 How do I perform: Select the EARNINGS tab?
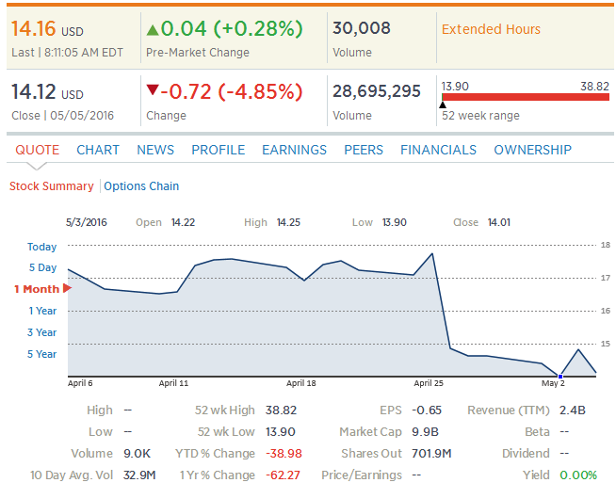[294, 150]
